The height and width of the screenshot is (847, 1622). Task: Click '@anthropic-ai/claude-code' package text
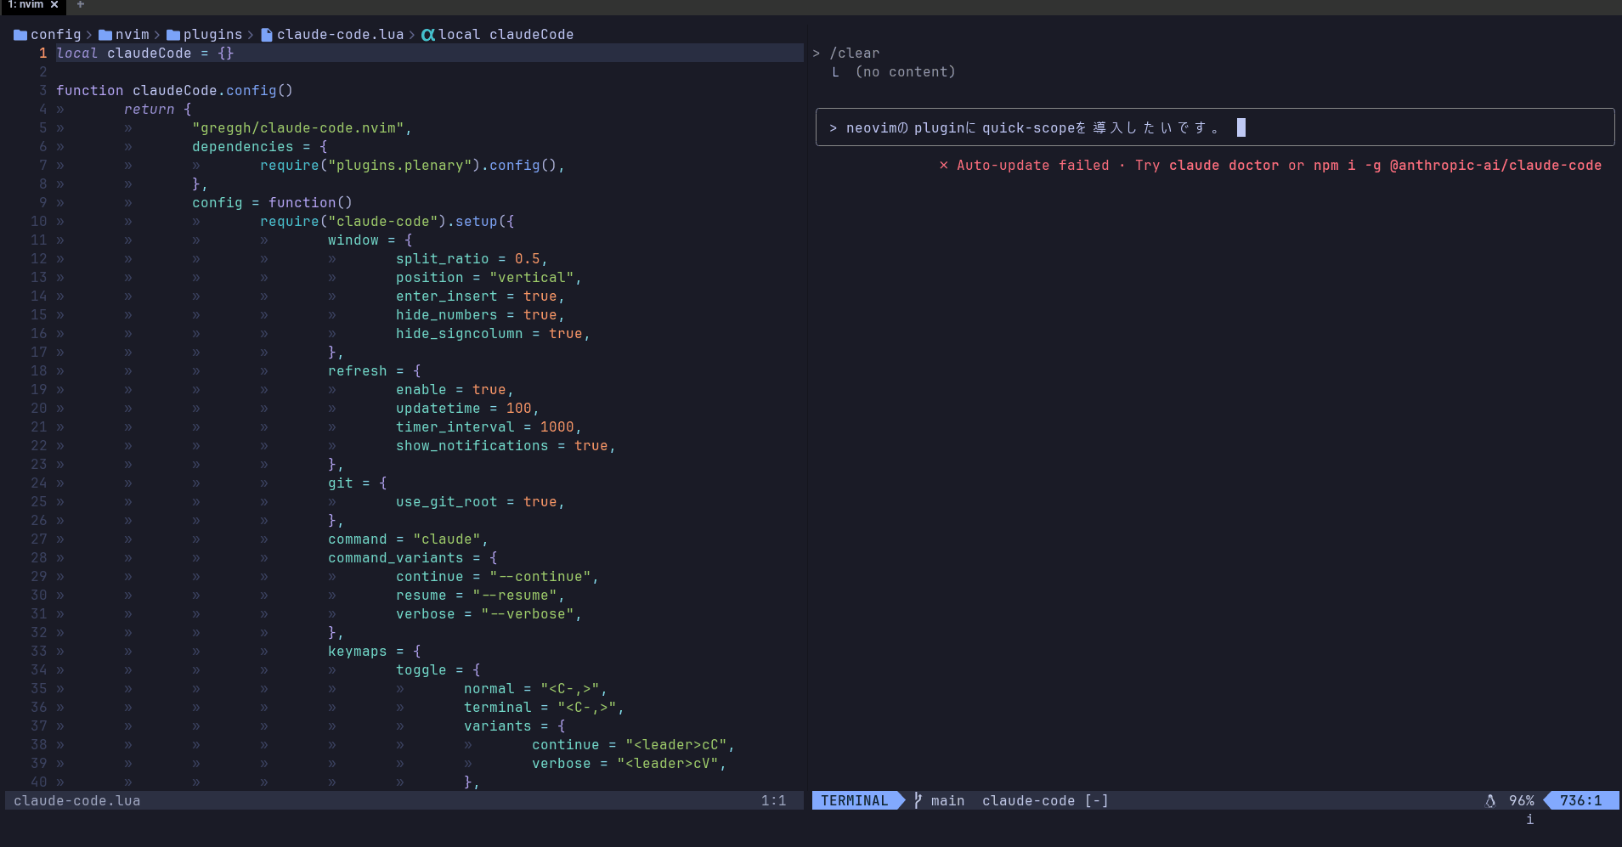point(1496,166)
